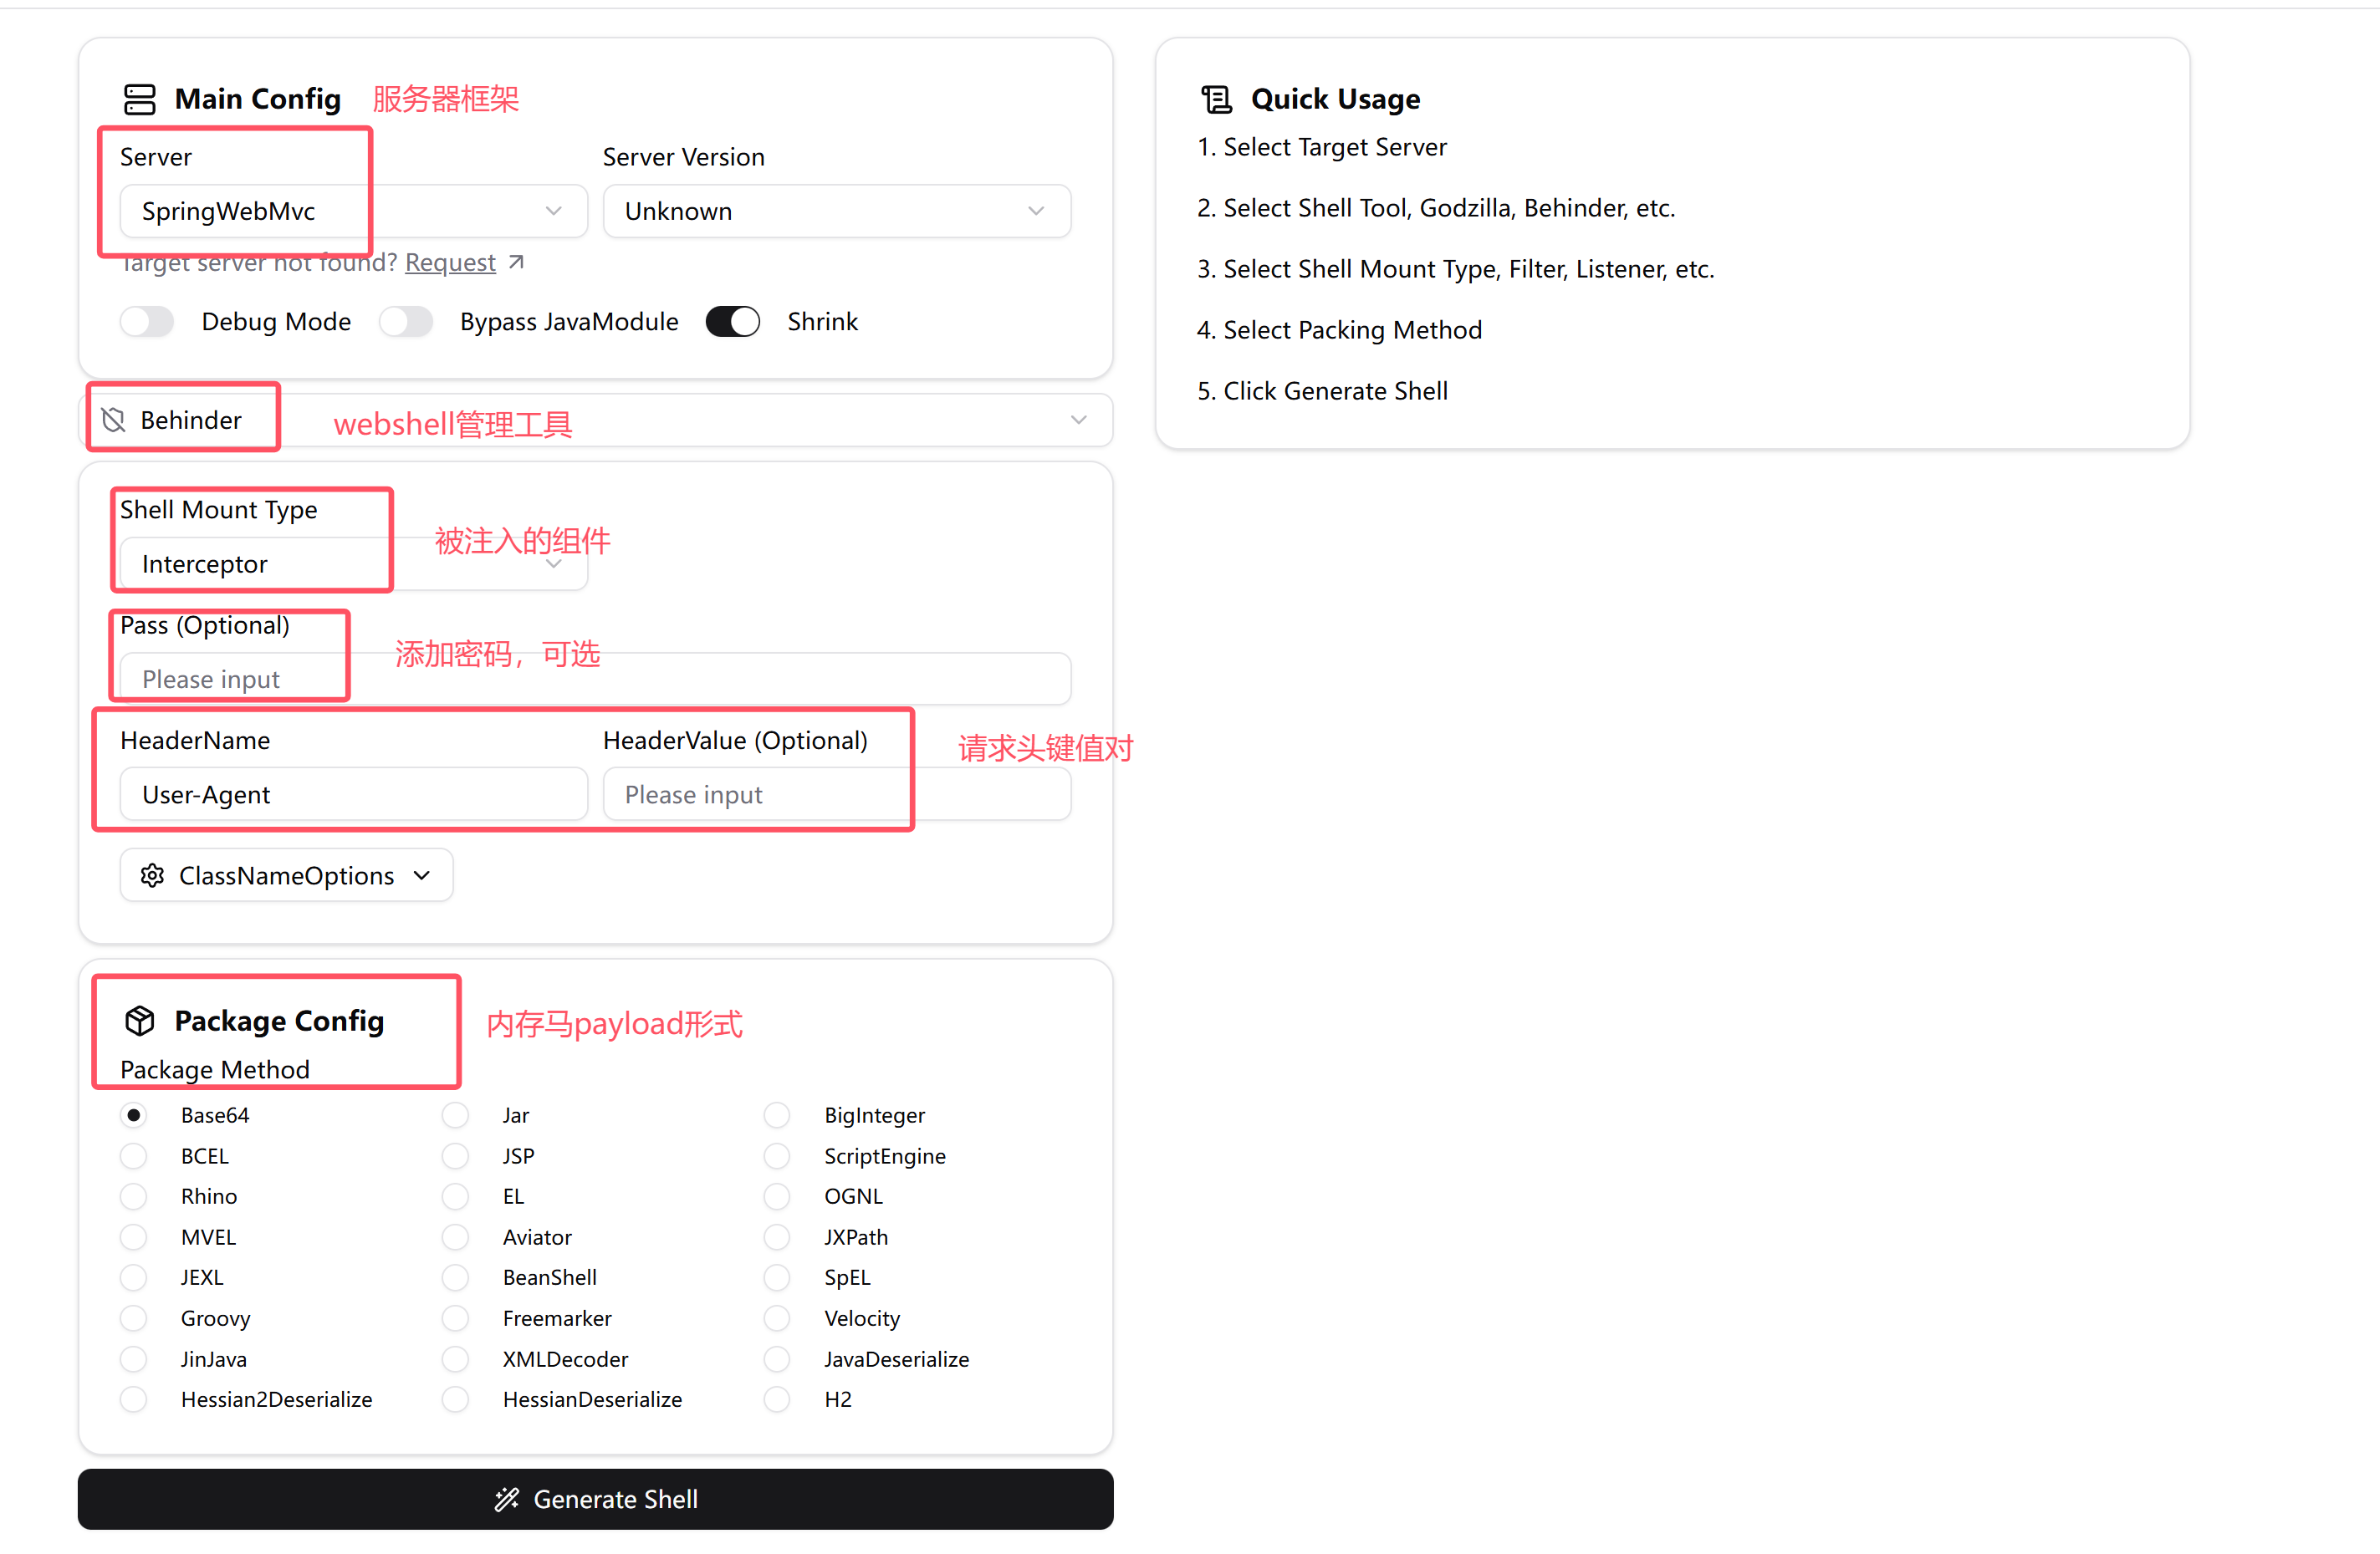Expand the Behinder shell tool selector
2380x1554 pixels.
tap(1078, 420)
